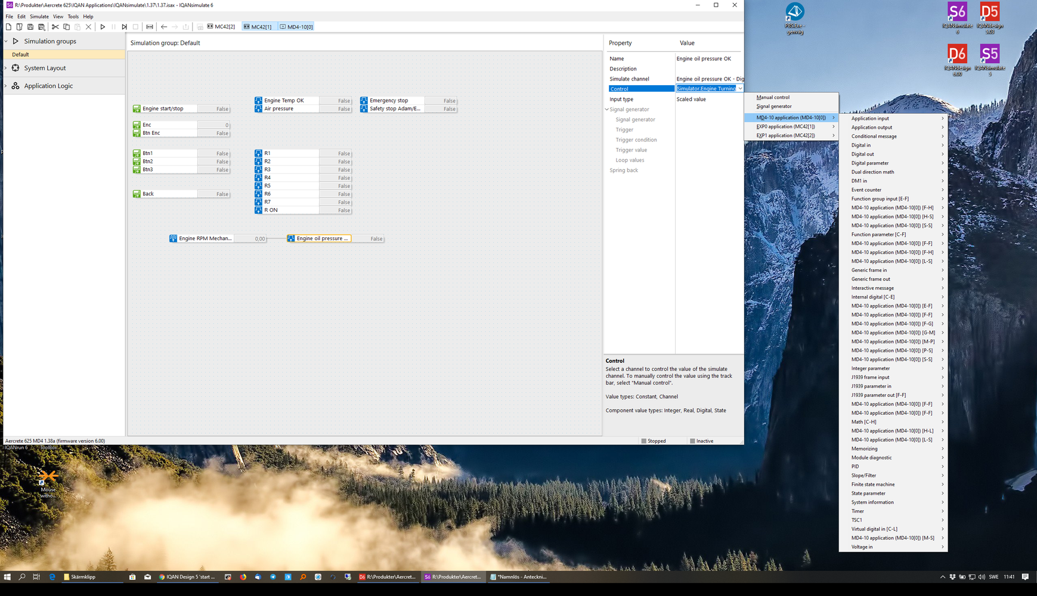The width and height of the screenshot is (1037, 596).
Task: Open the Application input submenu
Action: (x=893, y=119)
